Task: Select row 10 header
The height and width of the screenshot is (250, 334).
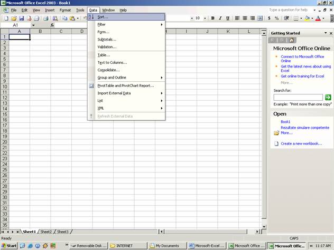Action: 4,86
